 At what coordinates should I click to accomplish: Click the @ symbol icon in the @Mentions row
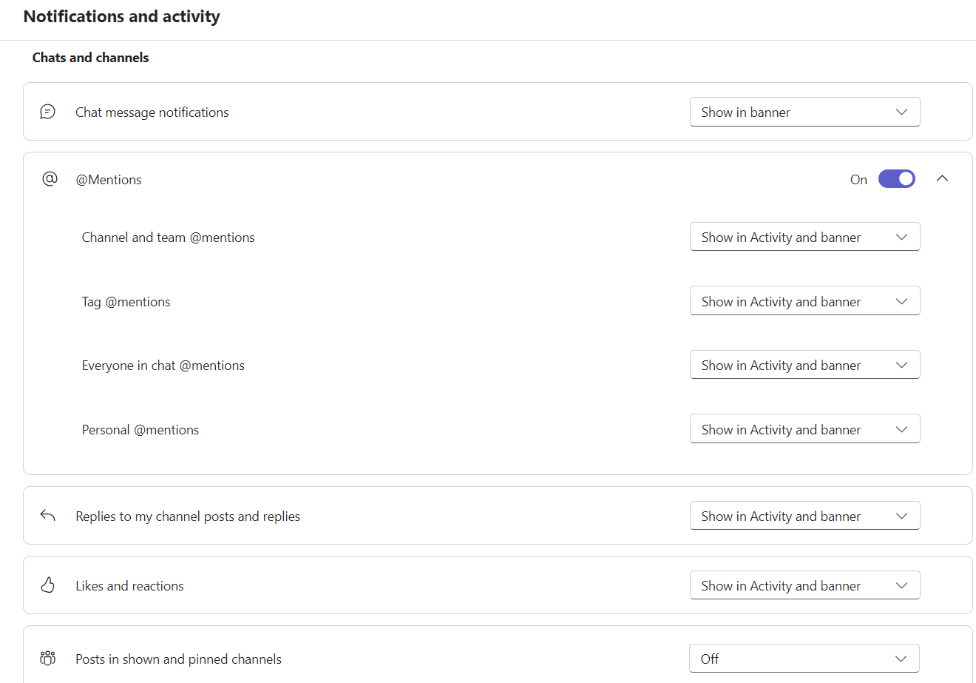click(x=50, y=178)
